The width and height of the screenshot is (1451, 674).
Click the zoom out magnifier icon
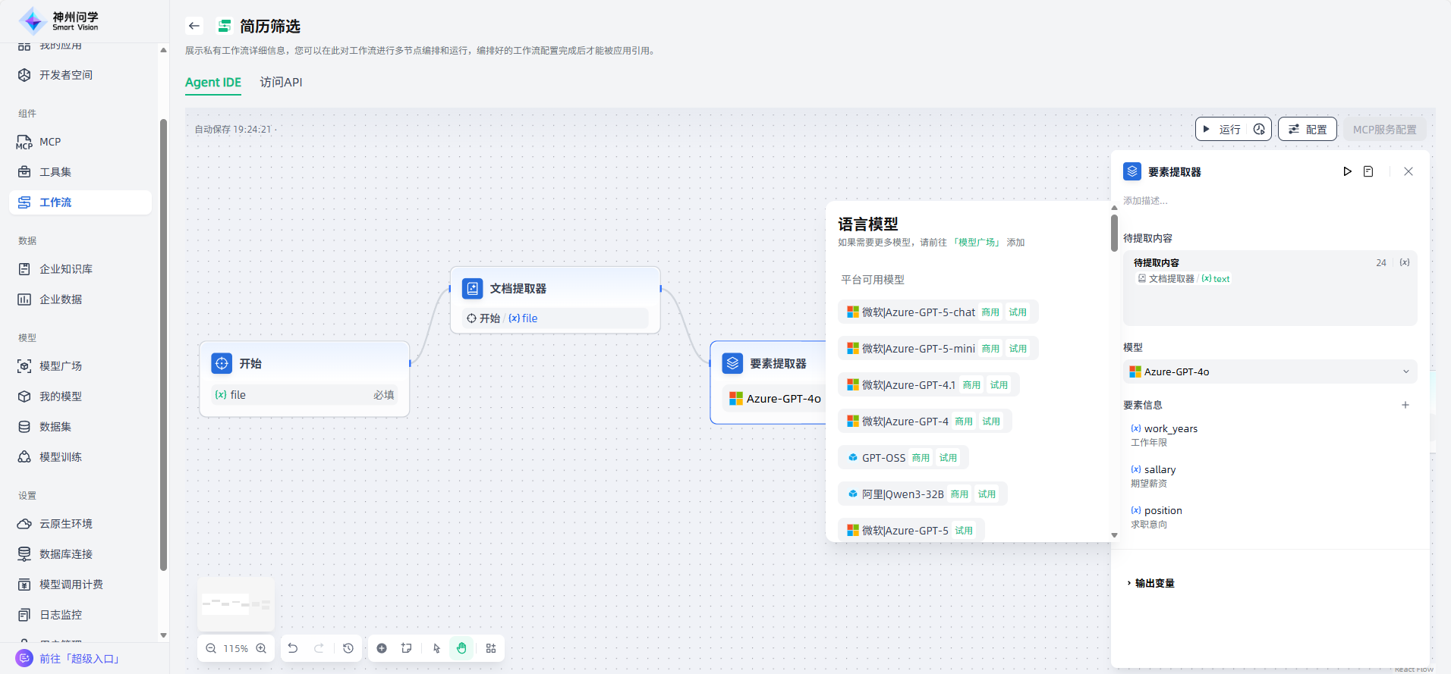click(x=211, y=648)
